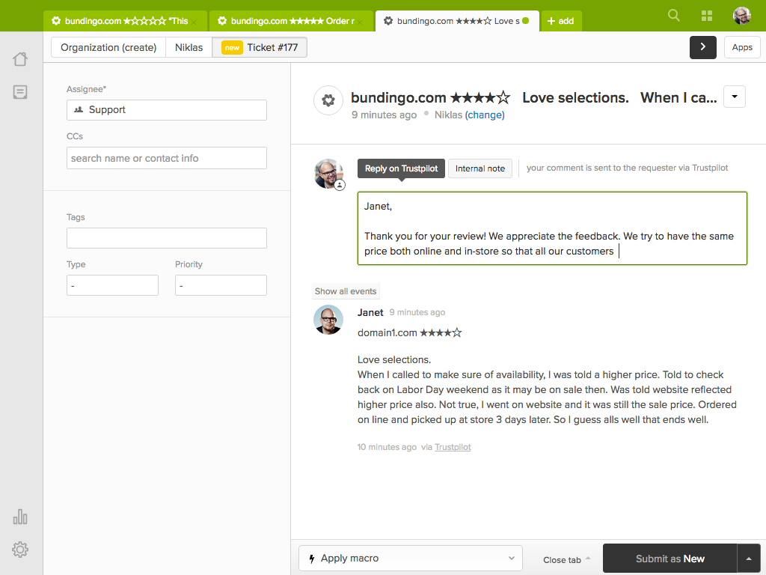766x575 pixels.
Task: Click the Show all events button
Action: 345,290
